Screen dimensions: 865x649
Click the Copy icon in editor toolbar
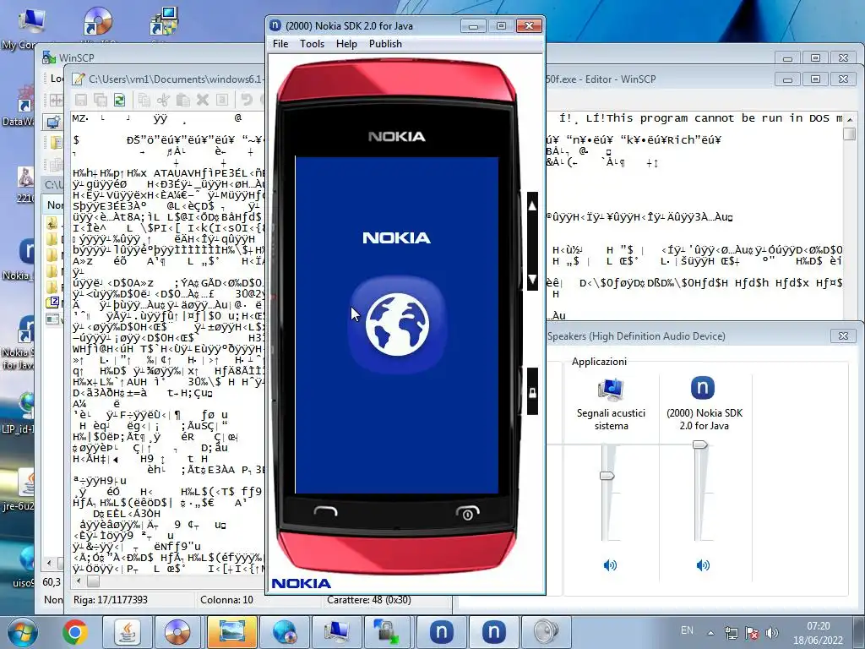144,100
